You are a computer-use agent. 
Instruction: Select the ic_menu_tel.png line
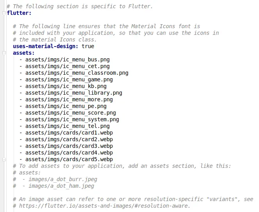tap(64, 126)
